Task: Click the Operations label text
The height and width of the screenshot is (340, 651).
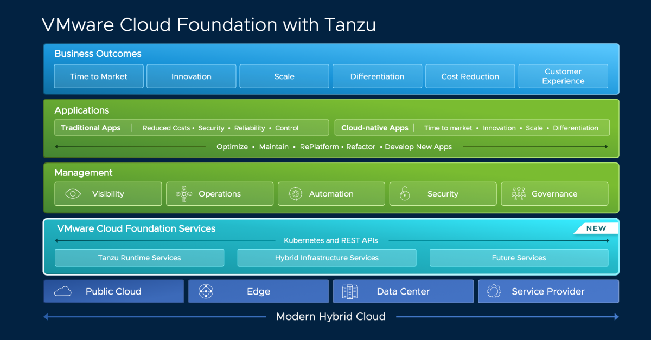Action: pyautogui.click(x=220, y=194)
